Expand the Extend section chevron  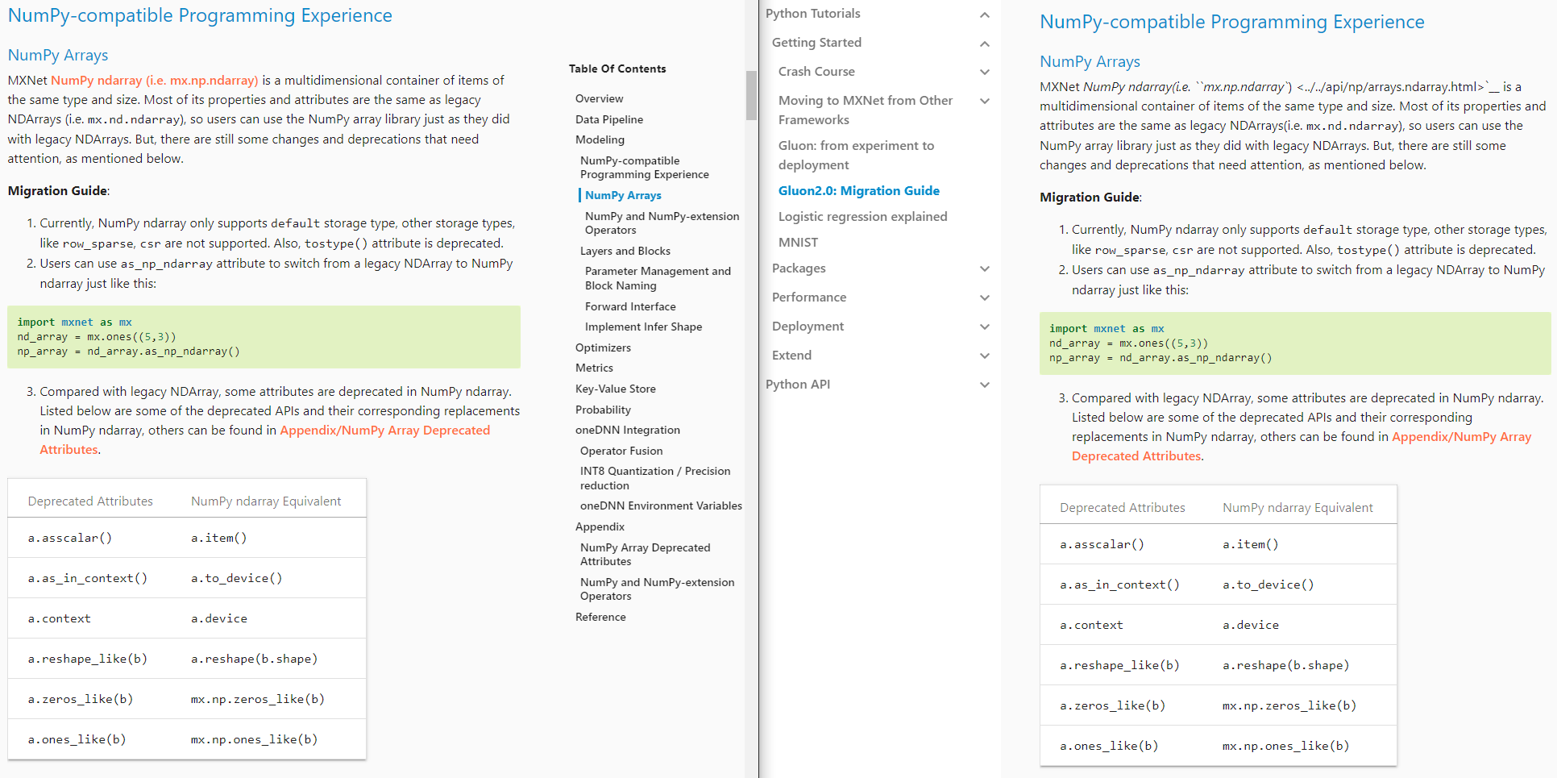(x=984, y=356)
